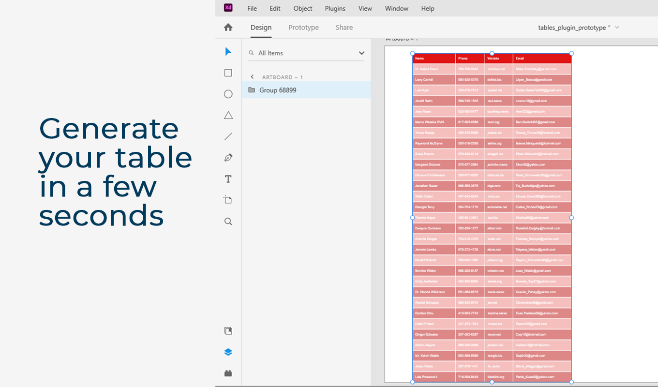Select the Pen tool
This screenshot has height=387, width=658.
[228, 158]
